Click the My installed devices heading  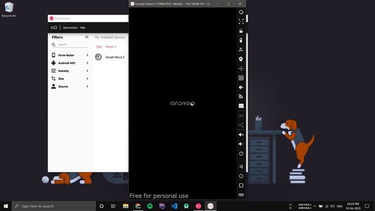(110, 38)
